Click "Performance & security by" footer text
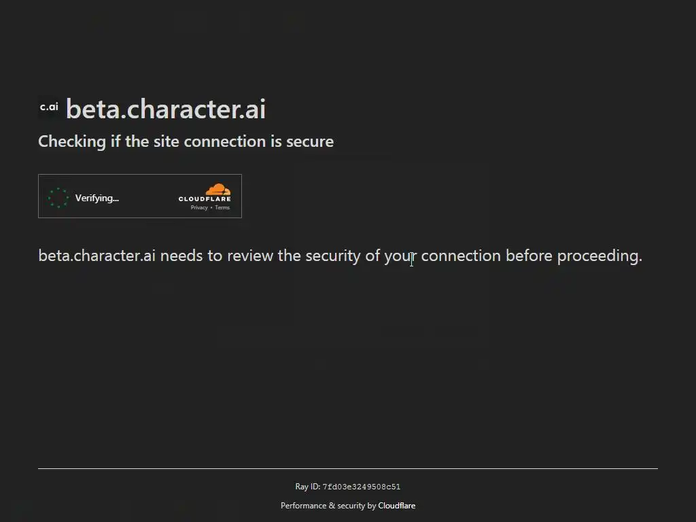 tap(328, 506)
